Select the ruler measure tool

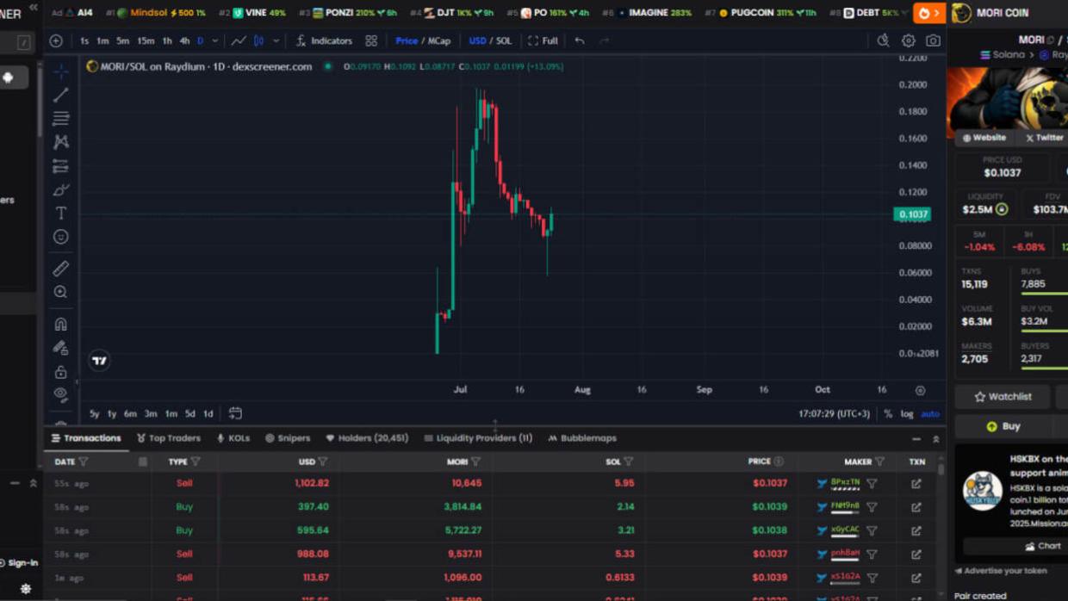click(x=60, y=269)
